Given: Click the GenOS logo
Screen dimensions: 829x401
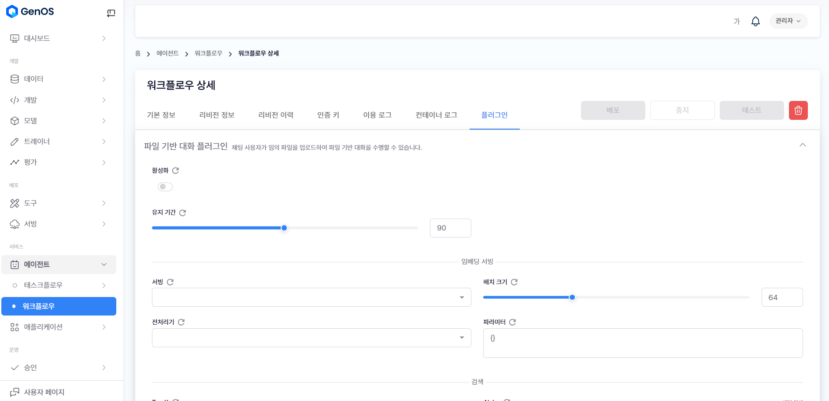Looking at the screenshot, I should (30, 11).
